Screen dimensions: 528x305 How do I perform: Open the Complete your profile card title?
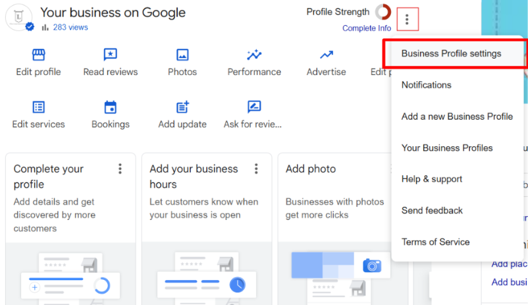(49, 177)
